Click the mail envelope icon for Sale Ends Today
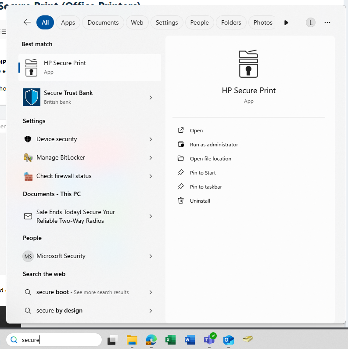This screenshot has width=348, height=349. [28, 216]
